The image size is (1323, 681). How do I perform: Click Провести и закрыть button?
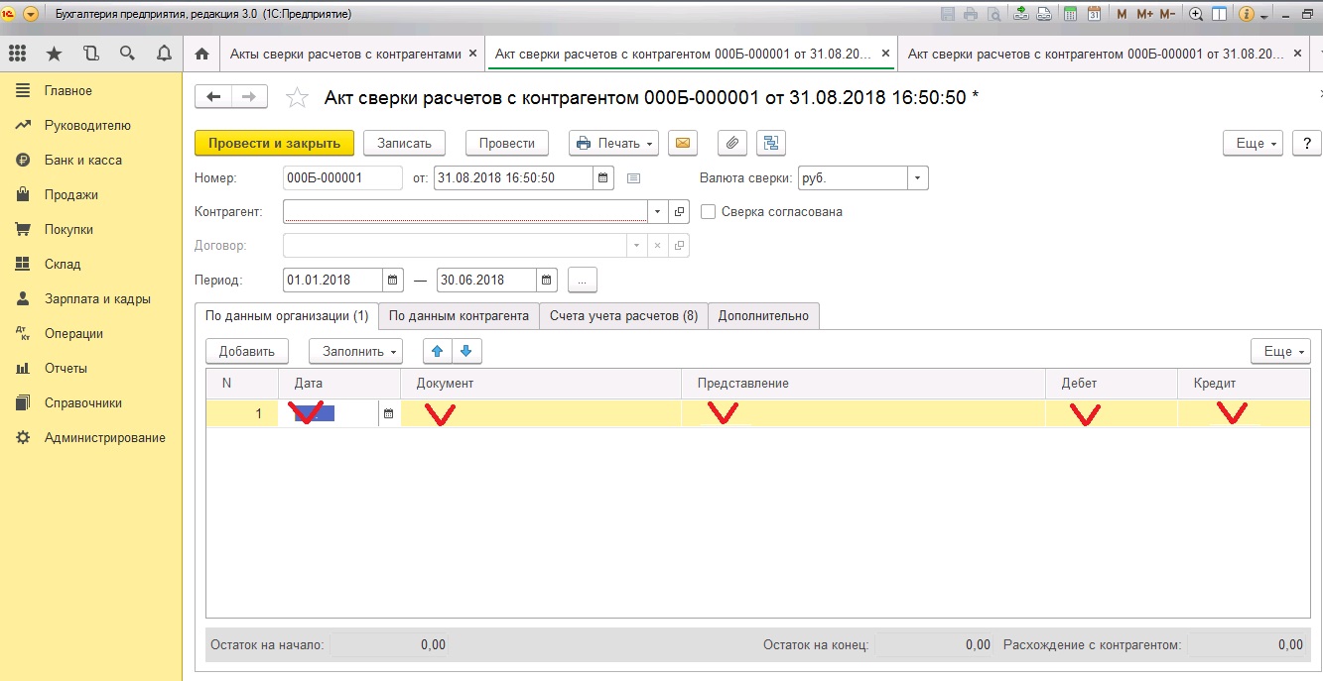(x=274, y=144)
